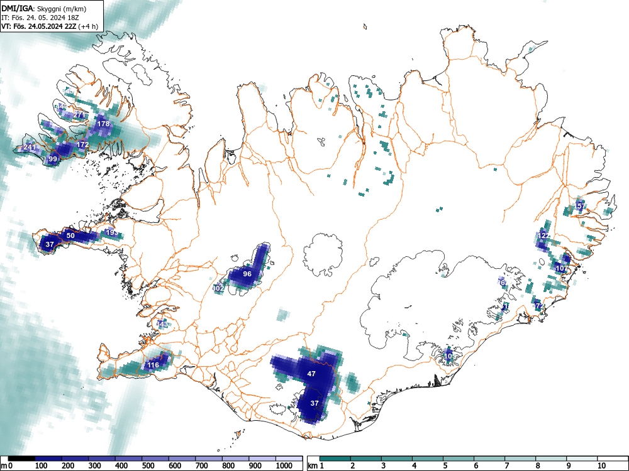Click the 178 visibility value on the map
Screen dimensions: 629x471
pos(104,124)
